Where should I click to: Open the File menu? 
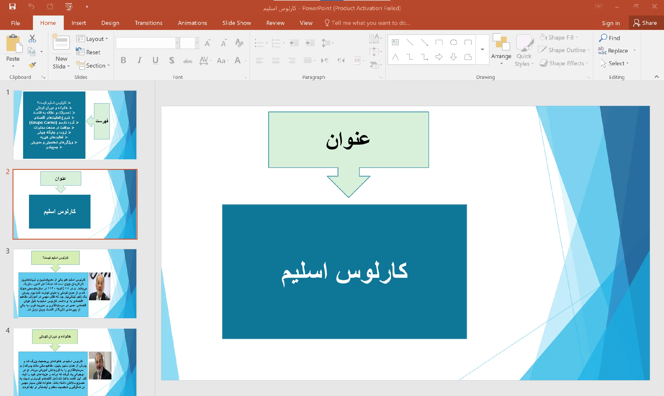click(16, 23)
